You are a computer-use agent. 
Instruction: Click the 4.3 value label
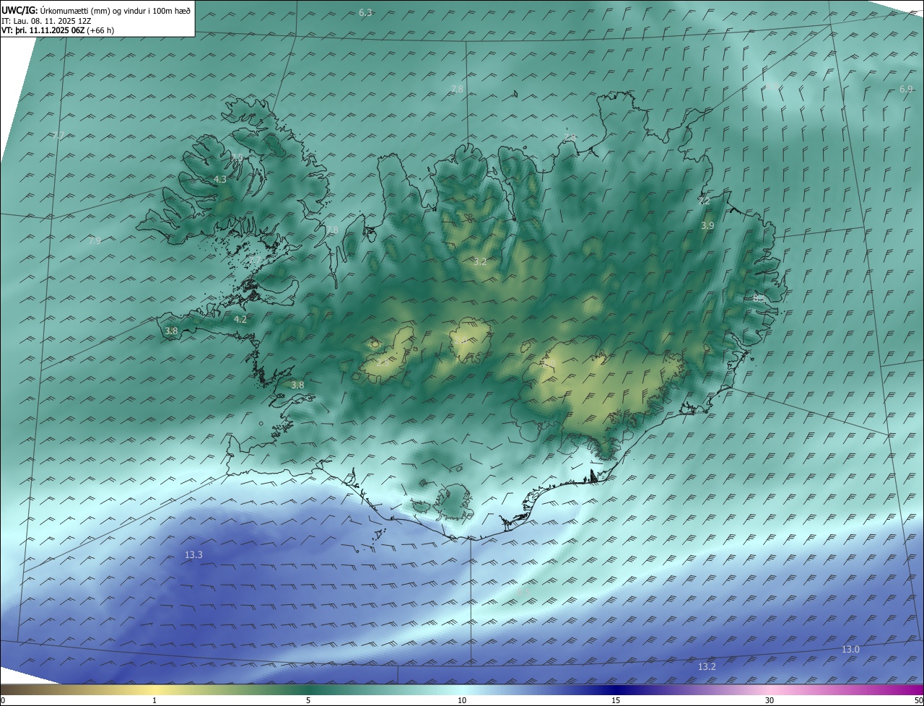tap(220, 179)
